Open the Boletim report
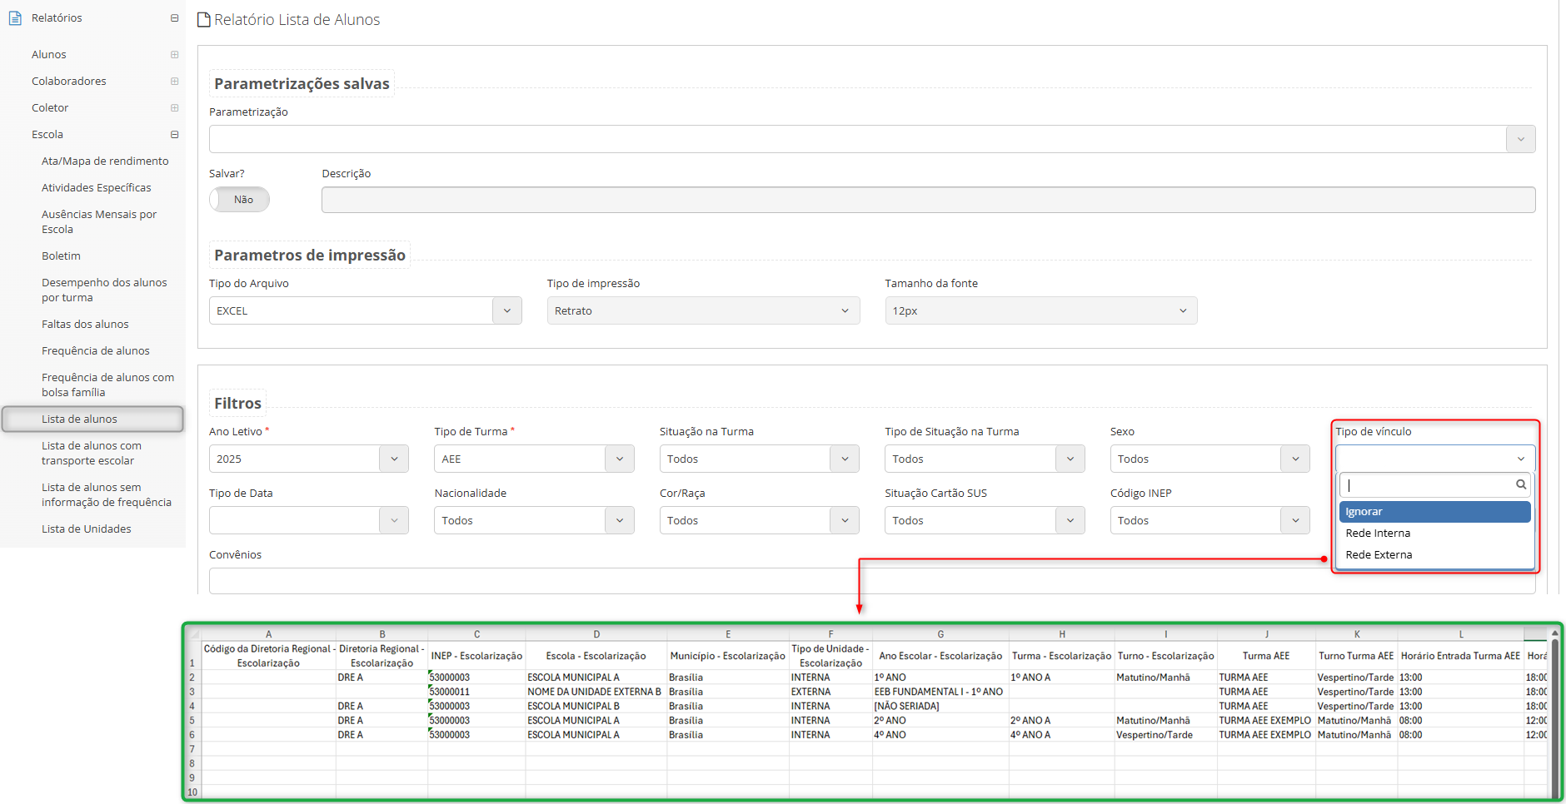This screenshot has width=1566, height=804. pyautogui.click(x=61, y=256)
